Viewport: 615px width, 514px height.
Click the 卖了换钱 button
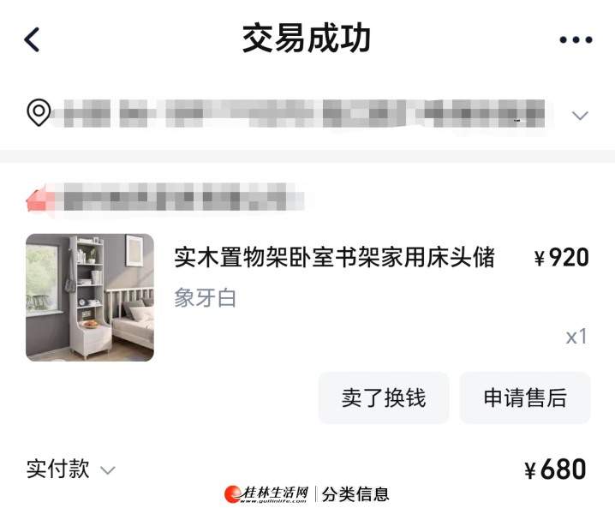pyautogui.click(x=384, y=397)
